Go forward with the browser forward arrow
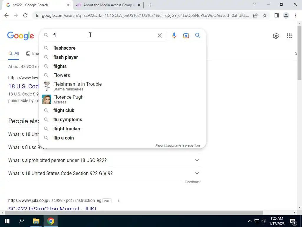This screenshot has height=227, width=302. (16, 15)
